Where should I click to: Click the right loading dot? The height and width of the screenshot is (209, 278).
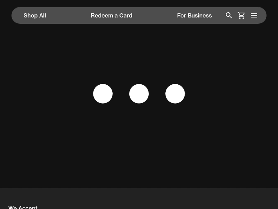click(x=175, y=94)
